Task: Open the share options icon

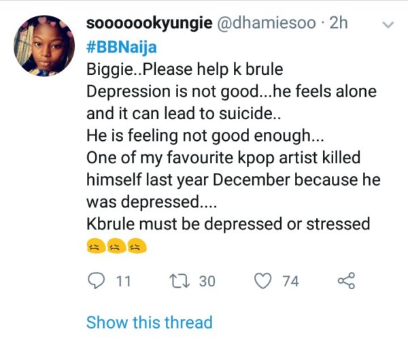Action: (346, 280)
